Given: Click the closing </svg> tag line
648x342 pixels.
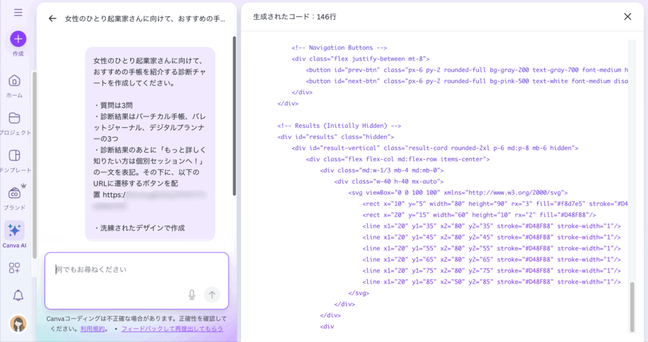Looking at the screenshot, I should point(359,293).
